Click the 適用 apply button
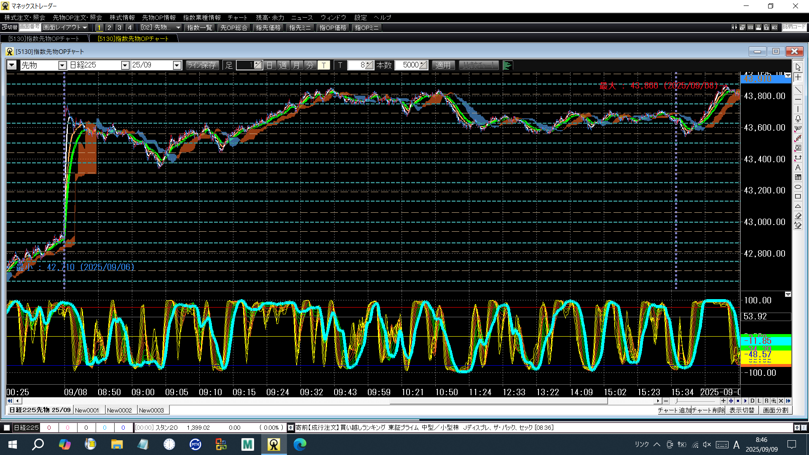The image size is (809, 455). pos(443,65)
